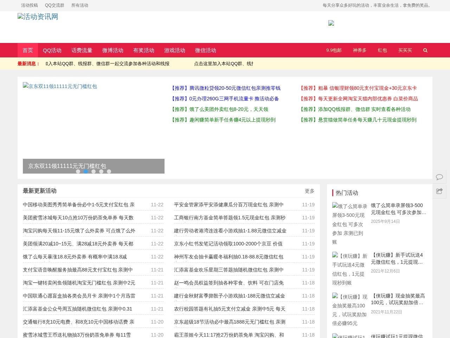Open 买买买 link in navbar
Viewport: 450px width, 338px height.
[405, 50]
